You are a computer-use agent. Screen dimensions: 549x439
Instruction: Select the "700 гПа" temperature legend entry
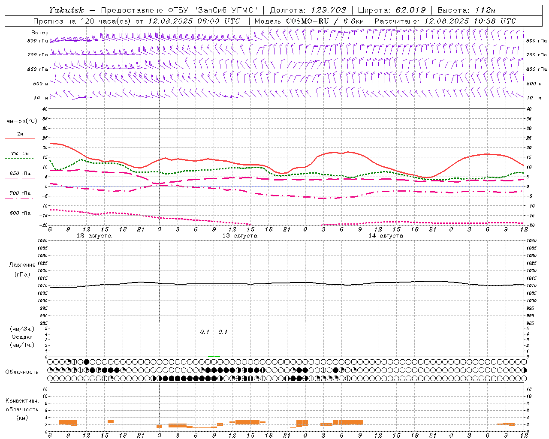click(20, 193)
